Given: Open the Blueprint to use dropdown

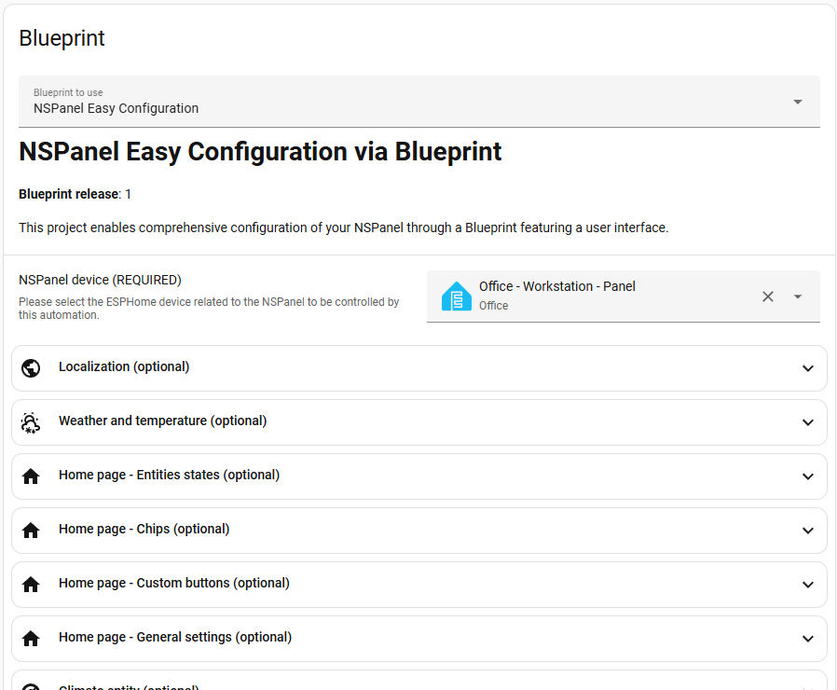Looking at the screenshot, I should (x=419, y=102).
